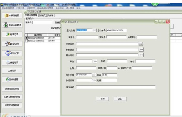Close the data entry dialog
The height and width of the screenshot is (117, 182).
168,22
